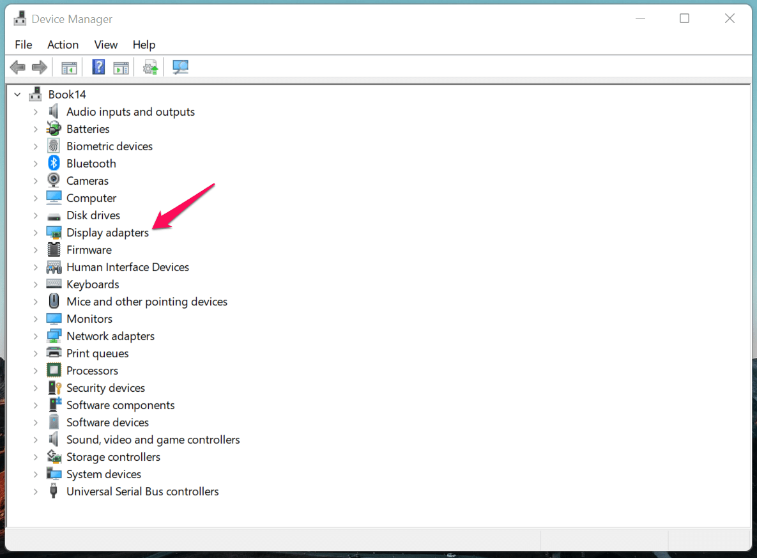Click the Cameras webcam icon
The width and height of the screenshot is (757, 558).
coord(54,181)
